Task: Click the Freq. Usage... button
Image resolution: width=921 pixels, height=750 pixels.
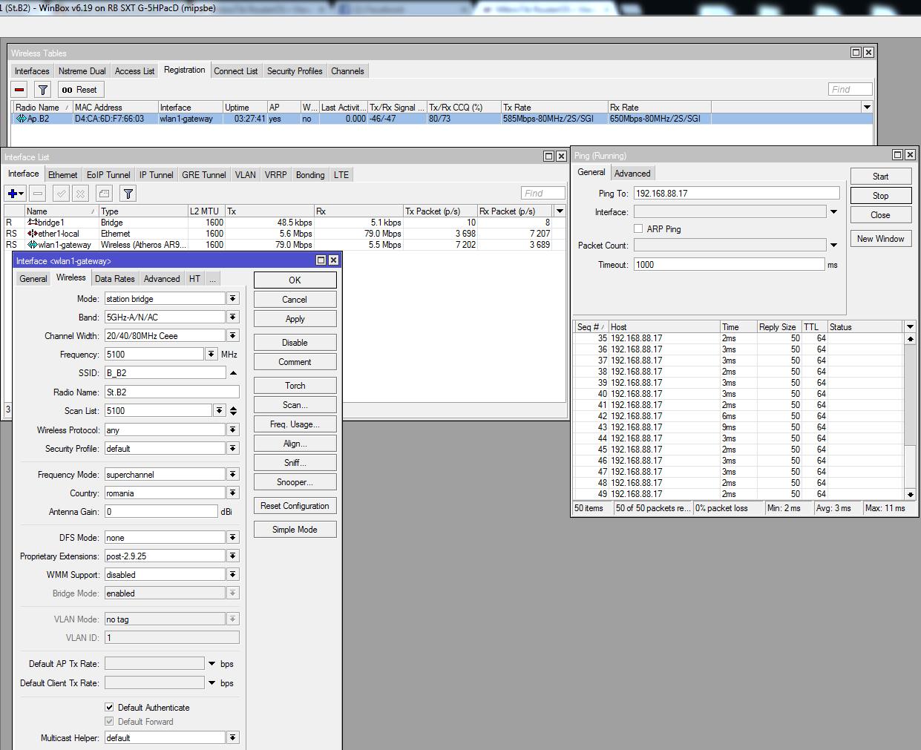Action: (295, 424)
